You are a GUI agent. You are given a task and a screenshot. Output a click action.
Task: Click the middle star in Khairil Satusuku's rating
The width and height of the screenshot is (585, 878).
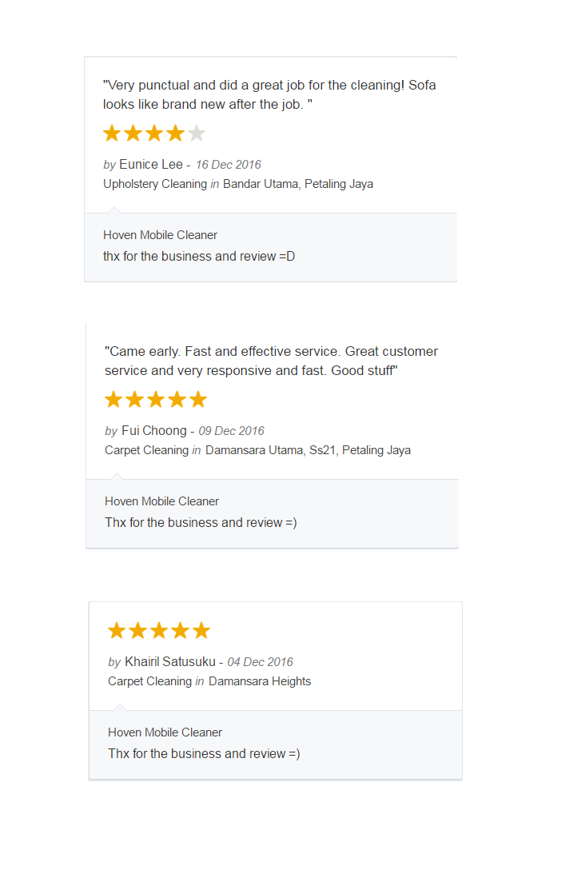(159, 631)
